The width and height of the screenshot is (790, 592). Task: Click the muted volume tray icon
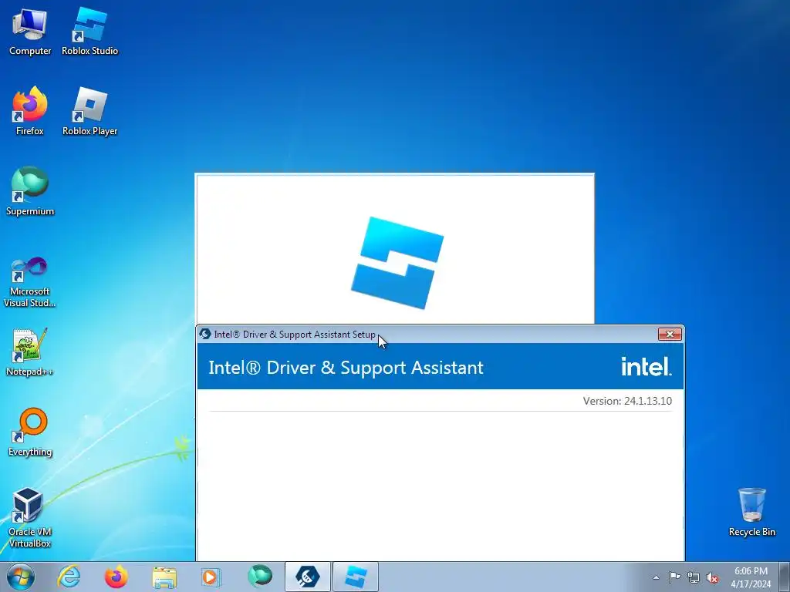[712, 577]
